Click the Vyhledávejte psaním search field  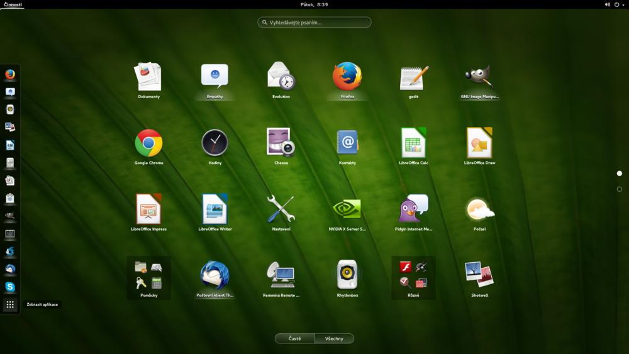point(314,23)
